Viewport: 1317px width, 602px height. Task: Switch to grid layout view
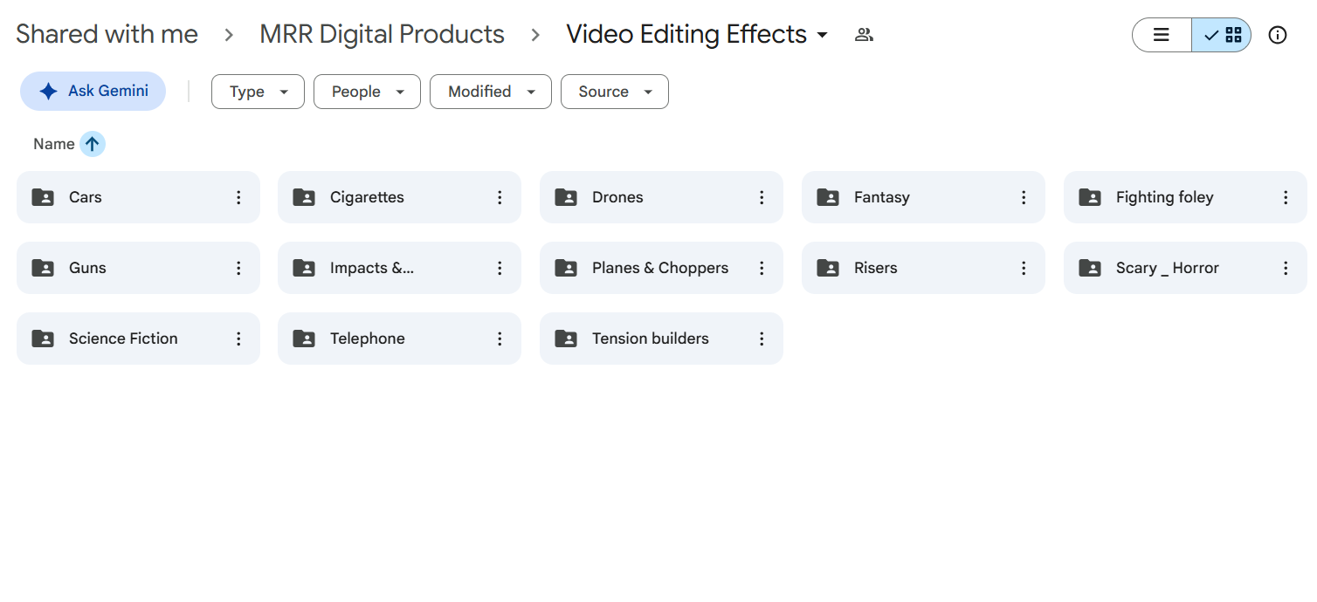coord(1222,35)
